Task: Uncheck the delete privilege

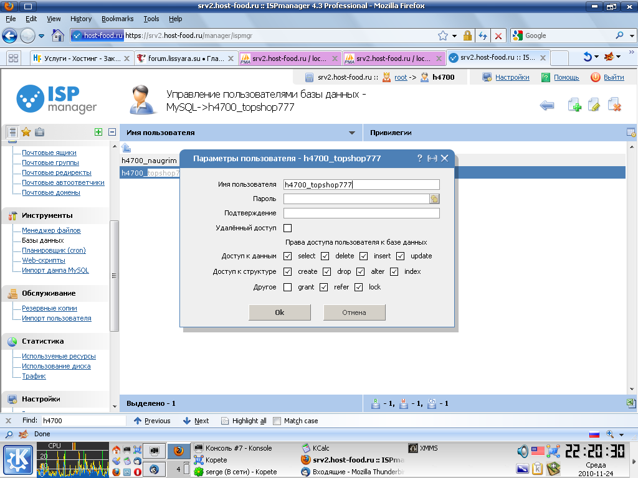Action: point(325,256)
